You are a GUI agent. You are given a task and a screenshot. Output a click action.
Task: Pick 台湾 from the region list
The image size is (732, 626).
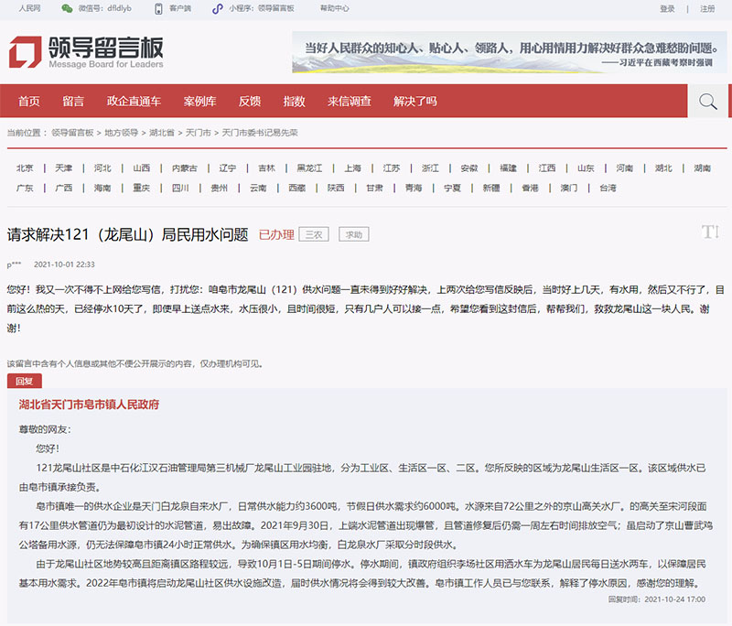click(x=608, y=188)
